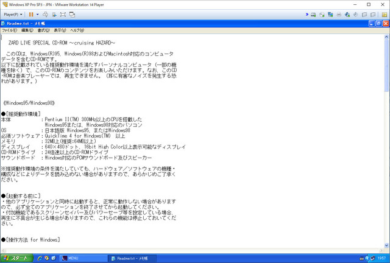The width and height of the screenshot is (390, 263).
Task: Click the '日本語版 Windows95' OS line
Action: click(x=87, y=130)
